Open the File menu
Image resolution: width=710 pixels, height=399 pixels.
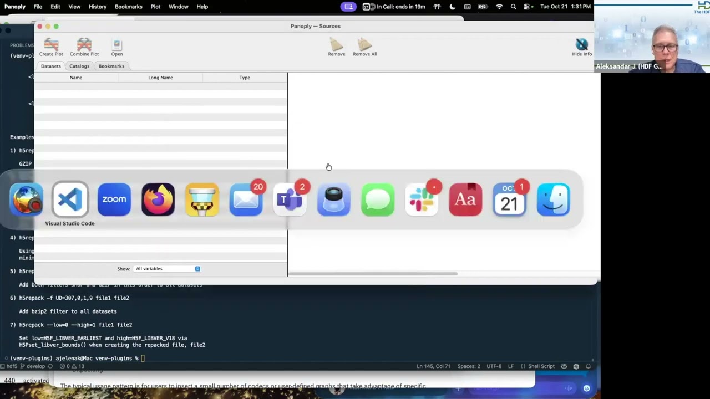tap(38, 7)
